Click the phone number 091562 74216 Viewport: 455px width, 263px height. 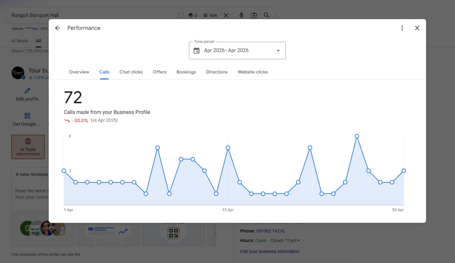point(270,231)
